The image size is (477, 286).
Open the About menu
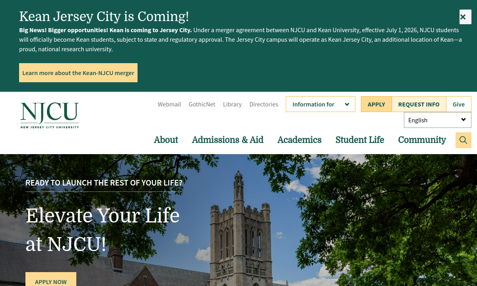click(x=166, y=140)
